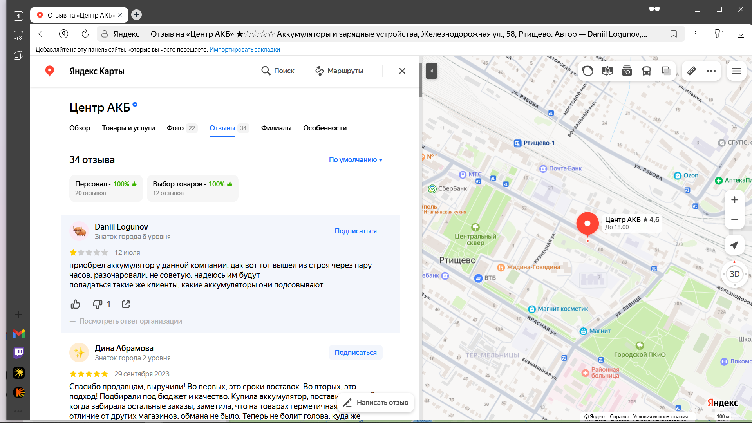The height and width of the screenshot is (423, 752).
Task: Zoom in the map with plus
Action: (x=734, y=200)
